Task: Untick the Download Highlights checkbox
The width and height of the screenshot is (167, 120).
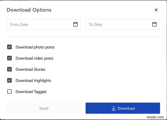Action: click(x=9, y=80)
